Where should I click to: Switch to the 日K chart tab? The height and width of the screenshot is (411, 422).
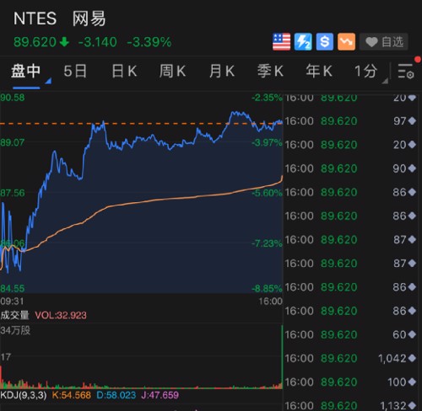pyautogui.click(x=124, y=71)
